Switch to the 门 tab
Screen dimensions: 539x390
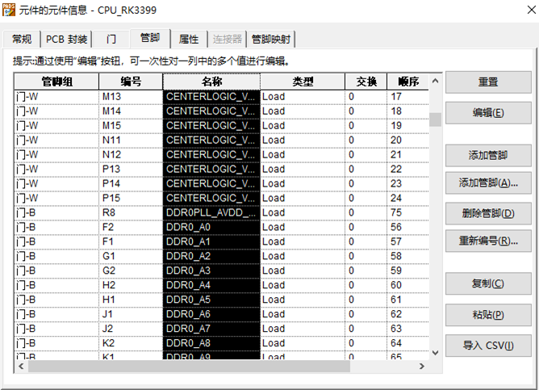[111, 40]
